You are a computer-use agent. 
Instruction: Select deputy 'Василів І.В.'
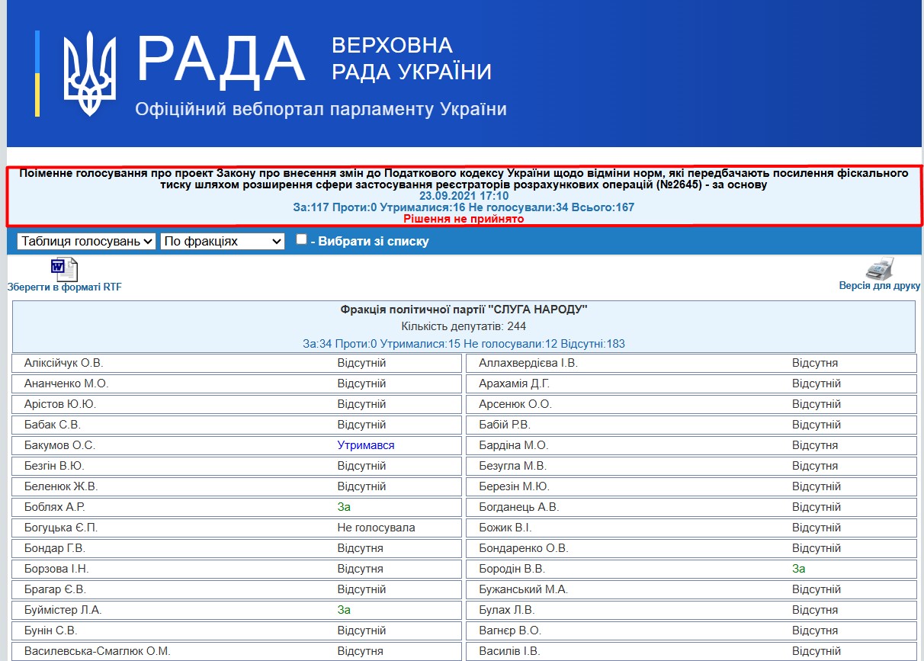(x=509, y=651)
